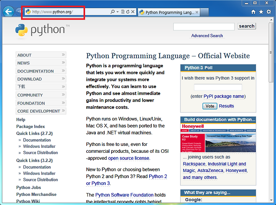Minimize the browser window

[x=246, y=3]
